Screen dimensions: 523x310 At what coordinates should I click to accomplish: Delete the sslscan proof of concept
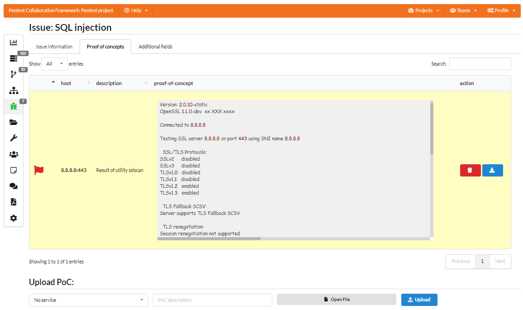[x=471, y=170]
